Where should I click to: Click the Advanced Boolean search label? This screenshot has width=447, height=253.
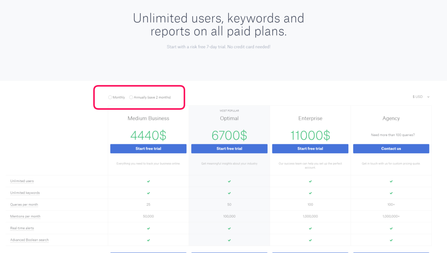tap(29, 240)
